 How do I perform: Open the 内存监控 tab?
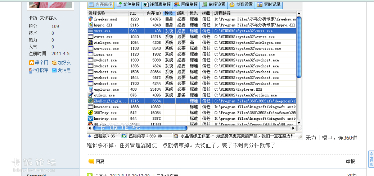(x=100, y=5)
